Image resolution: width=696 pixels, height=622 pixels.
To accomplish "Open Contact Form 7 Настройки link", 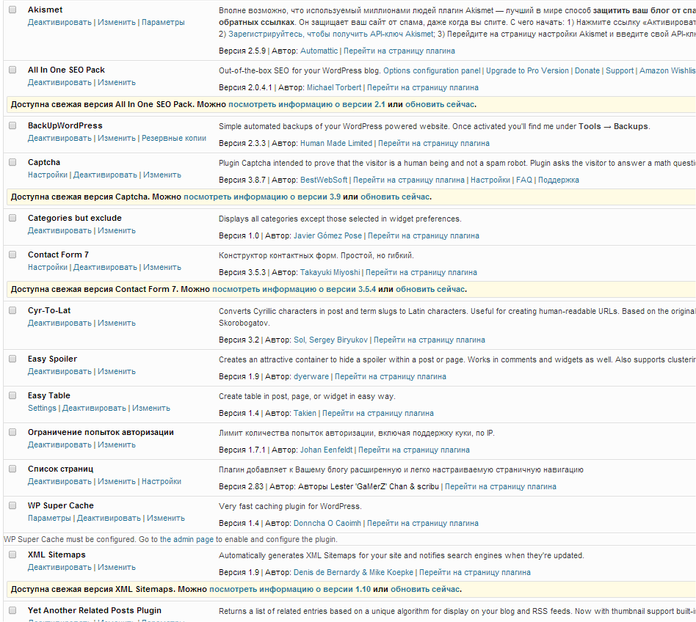I will point(48,267).
